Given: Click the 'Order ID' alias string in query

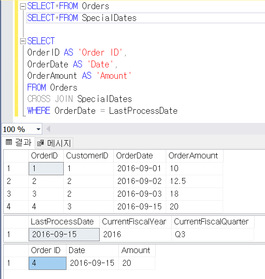Looking at the screenshot, I should click(100, 53).
